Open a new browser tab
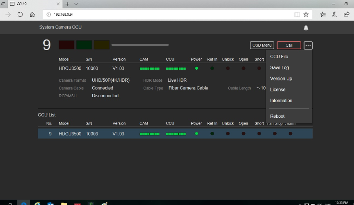 pyautogui.click(x=67, y=4)
